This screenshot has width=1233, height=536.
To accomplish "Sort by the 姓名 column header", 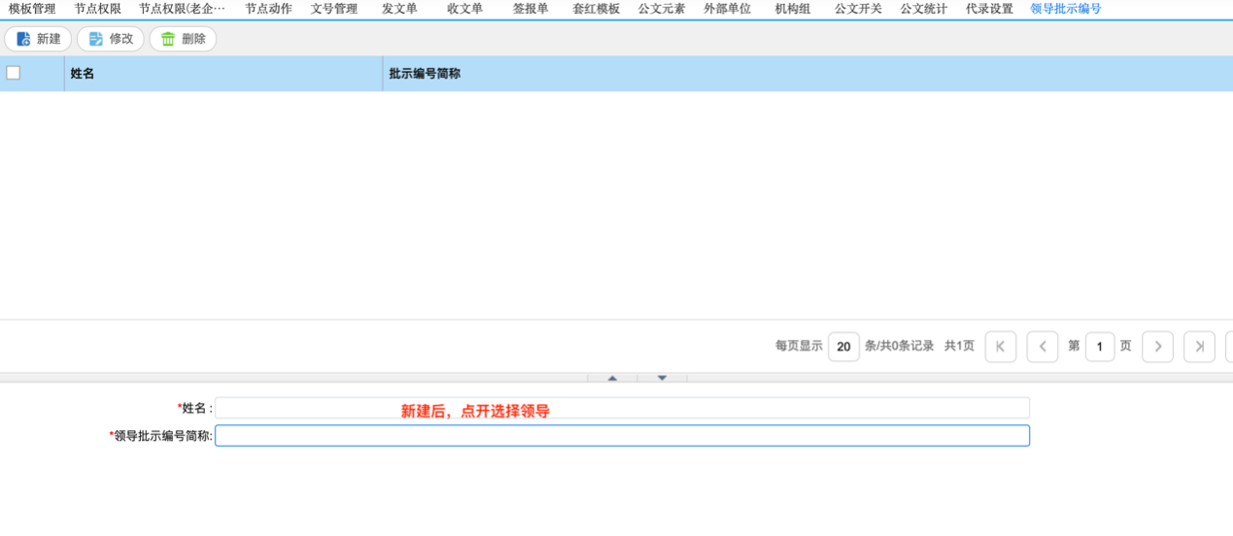I will point(83,74).
